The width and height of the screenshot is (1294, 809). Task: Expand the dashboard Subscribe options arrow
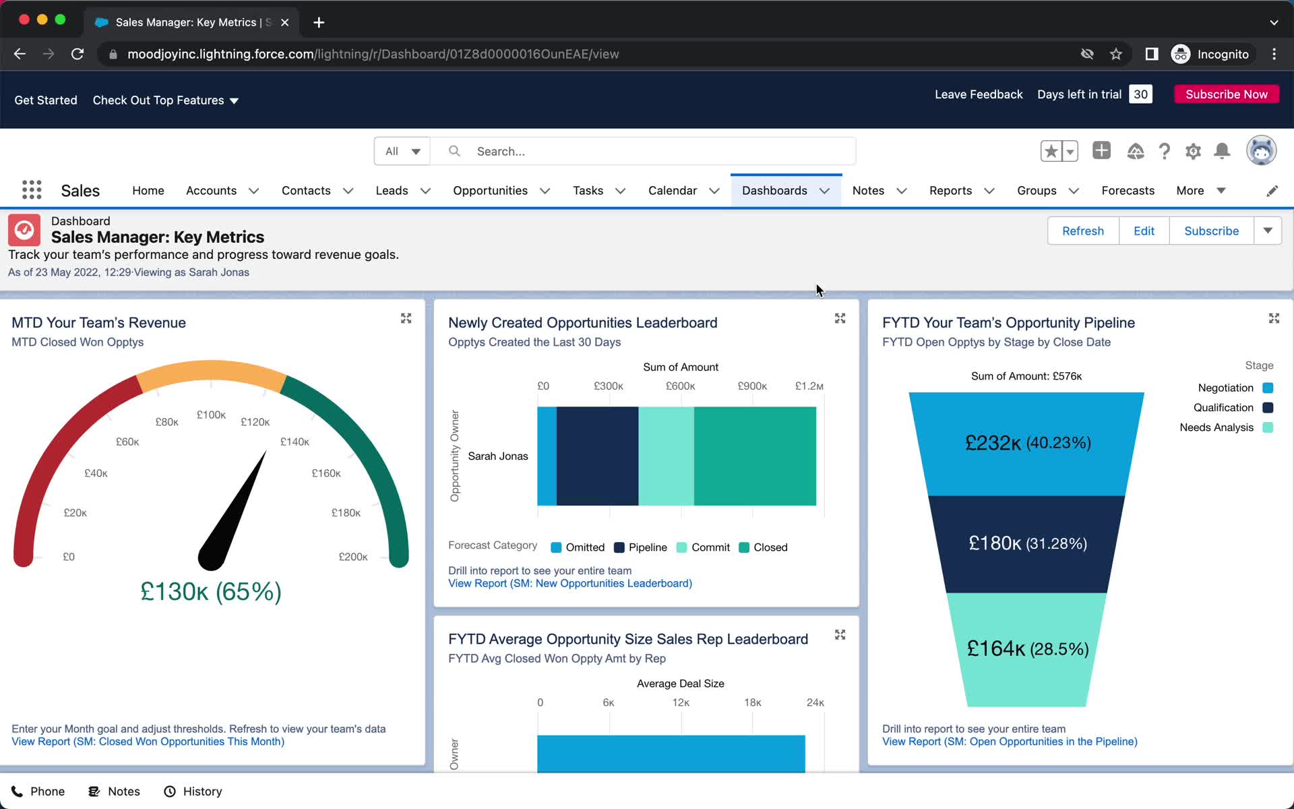(1268, 230)
